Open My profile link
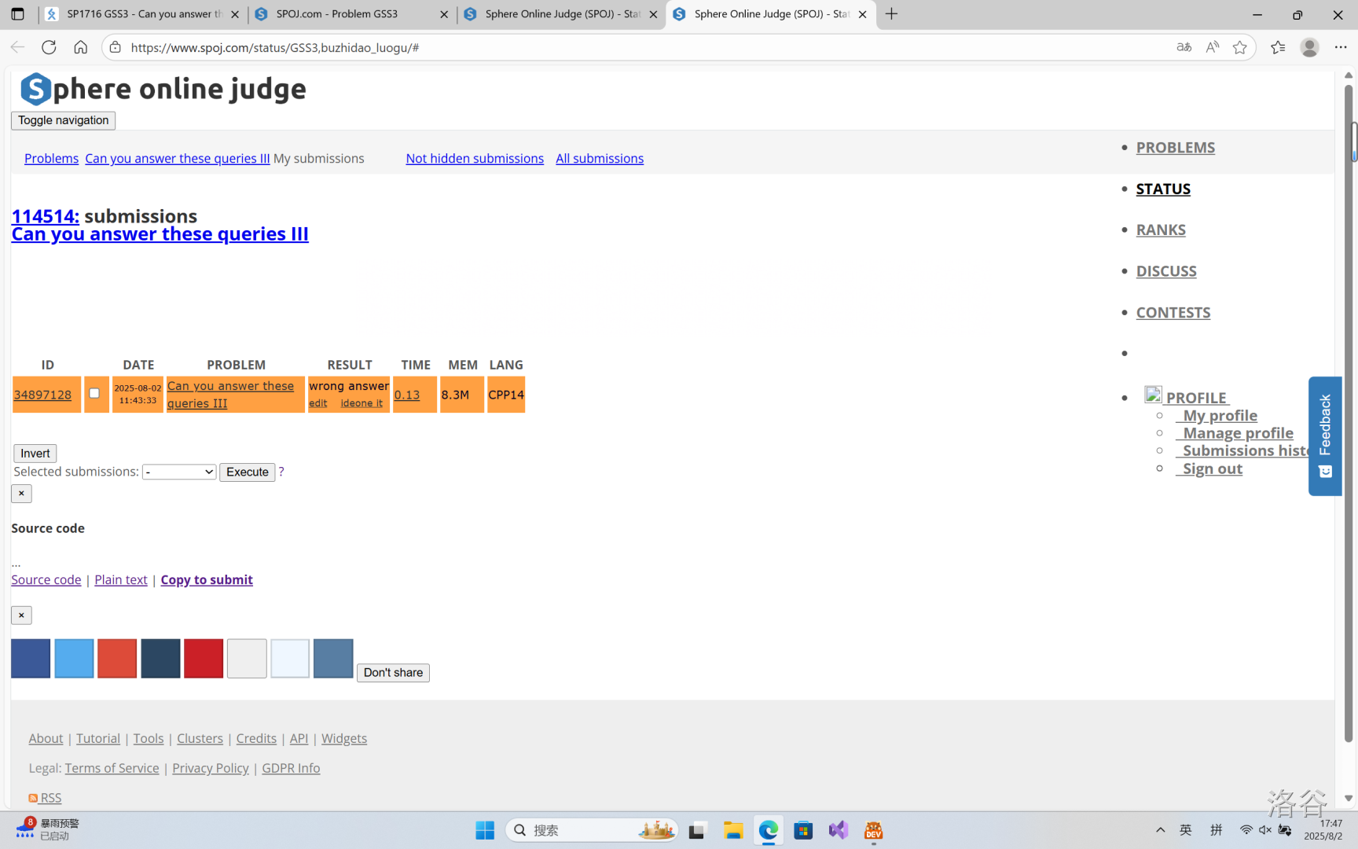This screenshot has height=849, width=1358. [1220, 416]
